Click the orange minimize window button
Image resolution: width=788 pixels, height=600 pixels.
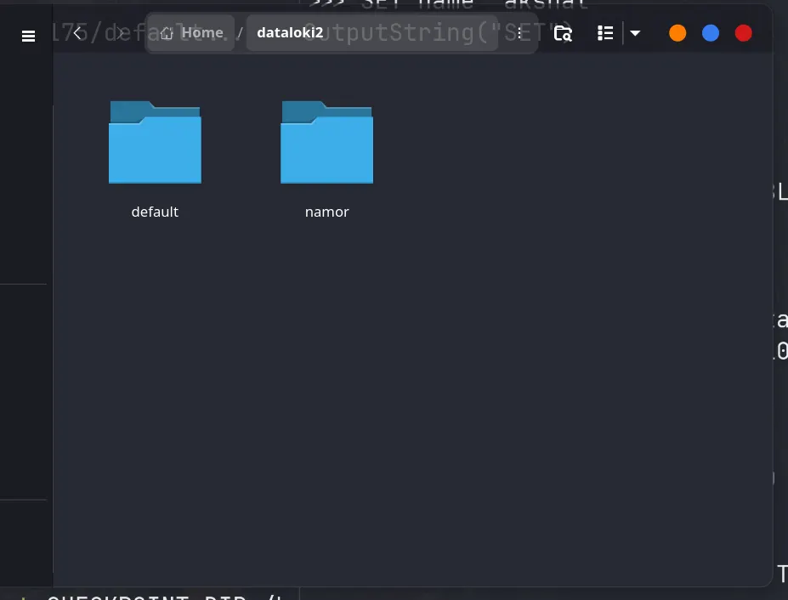(677, 33)
